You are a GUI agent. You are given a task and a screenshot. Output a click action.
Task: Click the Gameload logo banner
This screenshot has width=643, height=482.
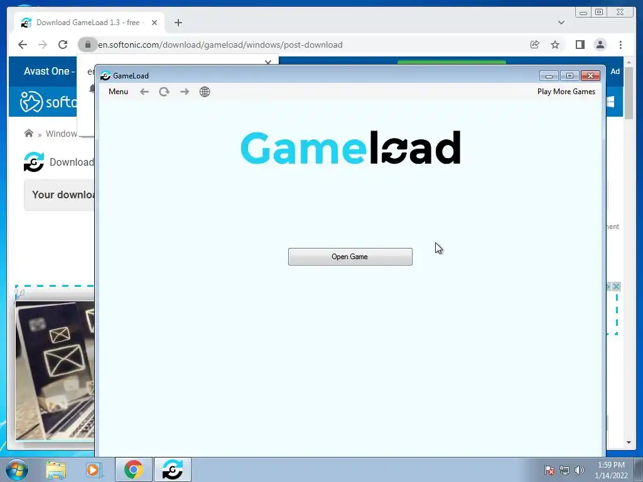(x=350, y=147)
